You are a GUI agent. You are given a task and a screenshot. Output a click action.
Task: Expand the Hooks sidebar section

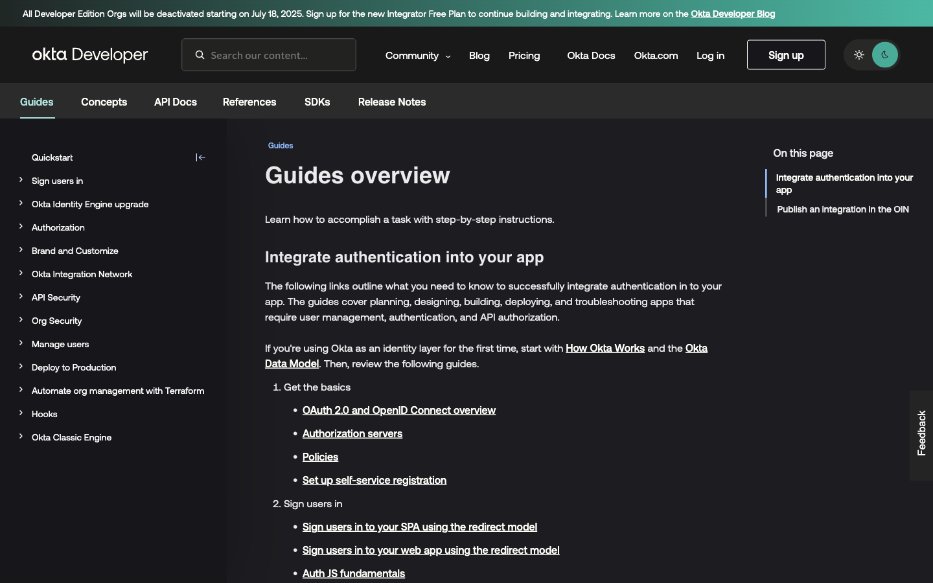(x=21, y=413)
